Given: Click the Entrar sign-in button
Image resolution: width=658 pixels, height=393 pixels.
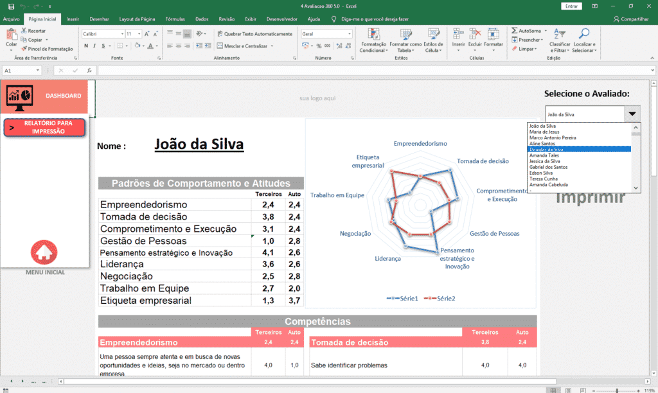Looking at the screenshot, I should [571, 6].
